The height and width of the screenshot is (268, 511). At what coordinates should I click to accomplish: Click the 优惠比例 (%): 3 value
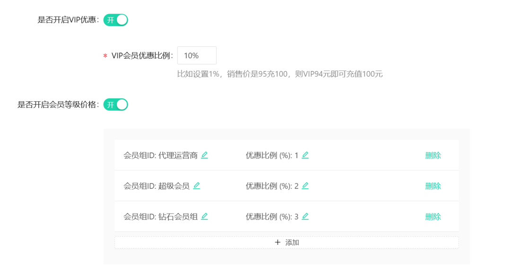[272, 217]
